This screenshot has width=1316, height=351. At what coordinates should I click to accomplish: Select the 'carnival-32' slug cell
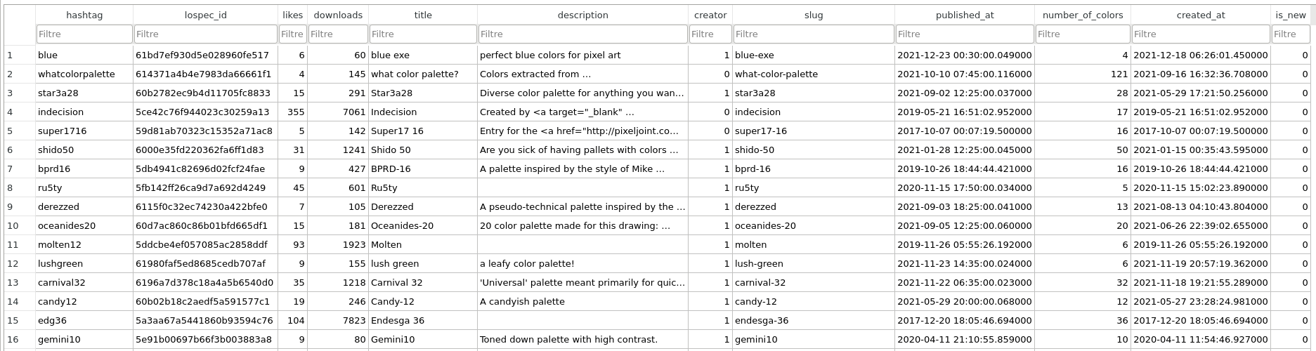click(x=814, y=282)
